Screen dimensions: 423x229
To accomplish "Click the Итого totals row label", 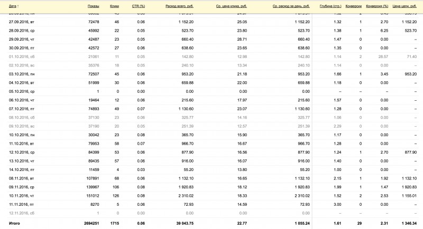I will click(x=15, y=223).
